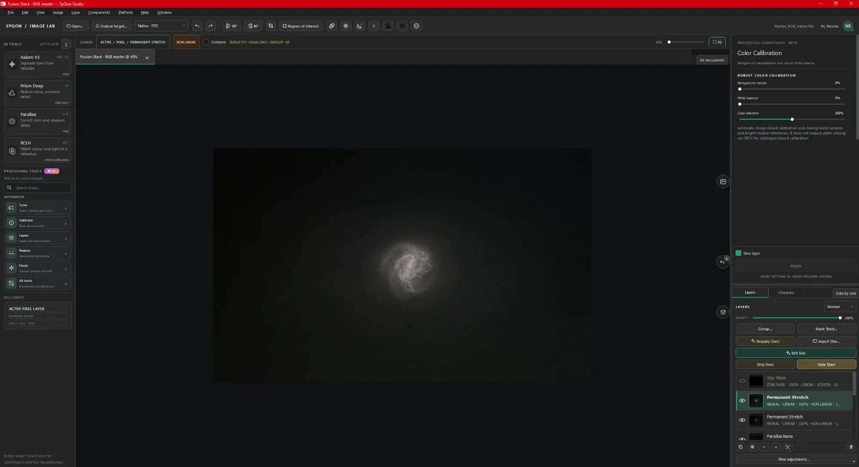Click the layers stack icon beside canvas

pyautogui.click(x=723, y=312)
